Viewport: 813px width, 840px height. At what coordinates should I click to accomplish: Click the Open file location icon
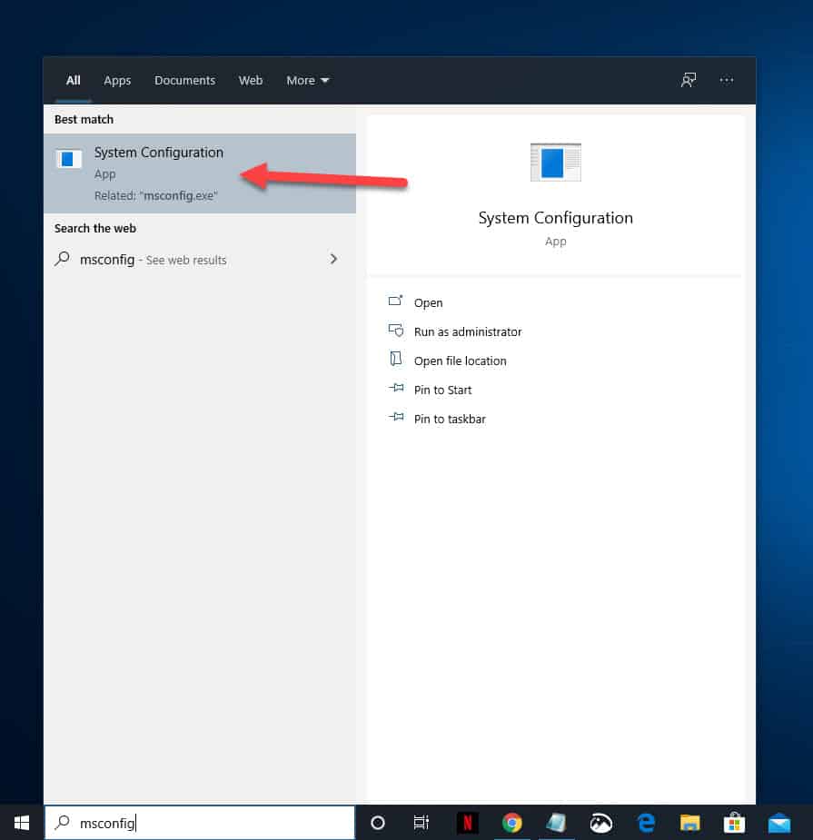pyautogui.click(x=395, y=359)
